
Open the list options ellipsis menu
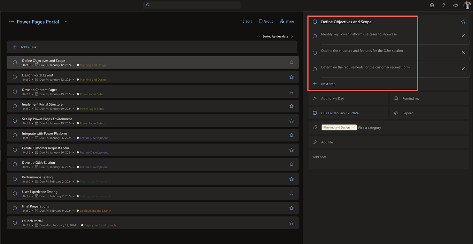pos(65,21)
